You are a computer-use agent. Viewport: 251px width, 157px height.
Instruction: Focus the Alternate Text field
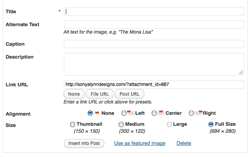[x=154, y=24]
